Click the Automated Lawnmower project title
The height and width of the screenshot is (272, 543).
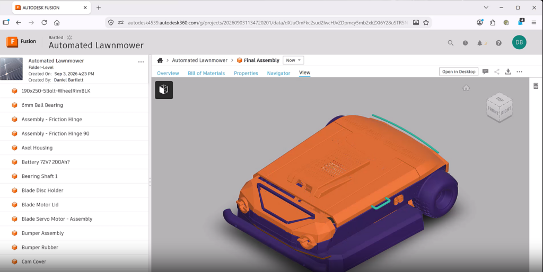click(96, 46)
